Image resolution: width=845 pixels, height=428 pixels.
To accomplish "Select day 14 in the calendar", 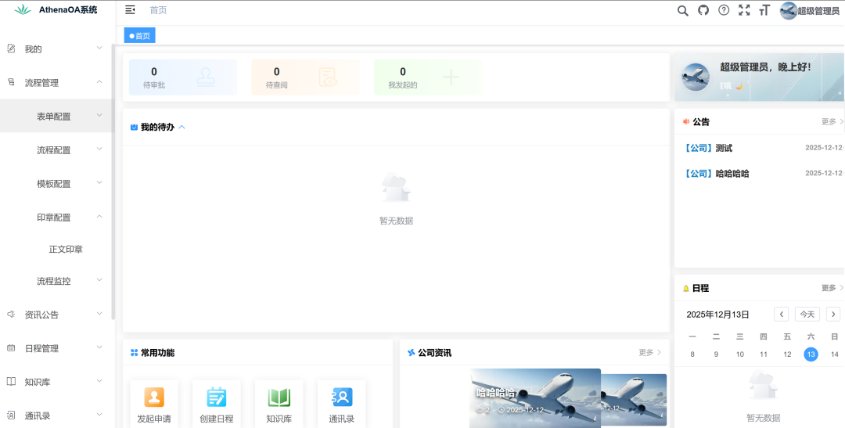I will point(834,354).
